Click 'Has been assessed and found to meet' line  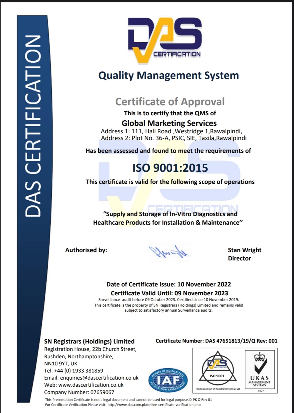point(168,151)
